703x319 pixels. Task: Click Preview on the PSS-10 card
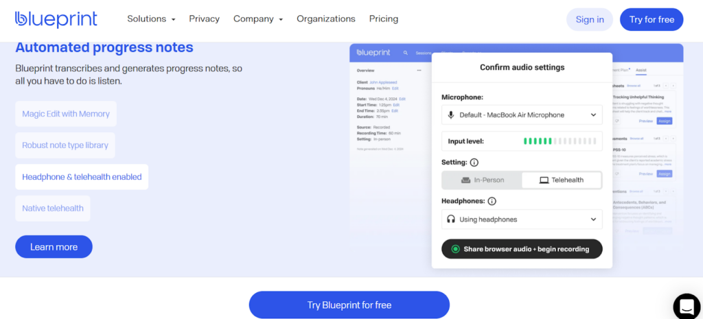645,174
